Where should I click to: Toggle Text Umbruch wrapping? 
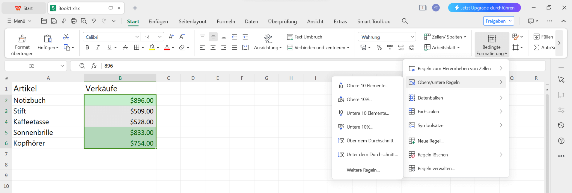(x=305, y=37)
